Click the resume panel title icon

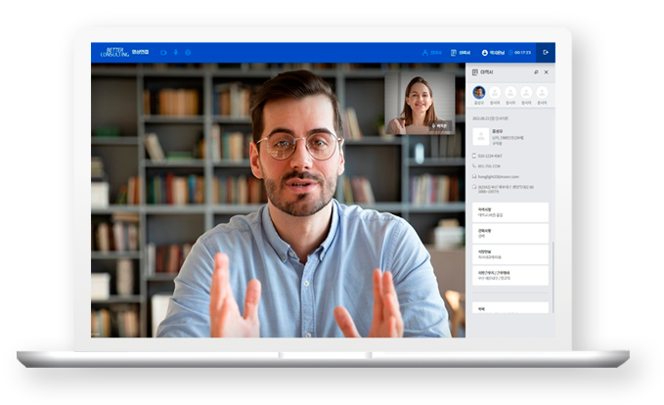coord(475,72)
